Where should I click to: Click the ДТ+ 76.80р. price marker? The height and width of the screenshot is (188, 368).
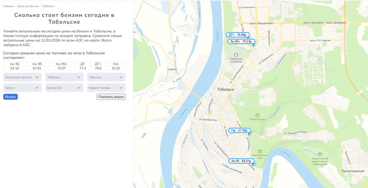[238, 35]
